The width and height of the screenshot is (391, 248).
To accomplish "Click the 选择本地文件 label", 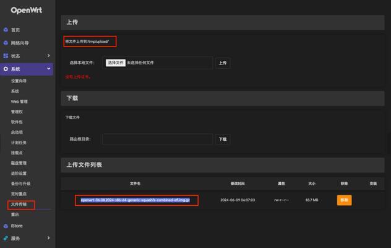I will pyautogui.click(x=82, y=63).
